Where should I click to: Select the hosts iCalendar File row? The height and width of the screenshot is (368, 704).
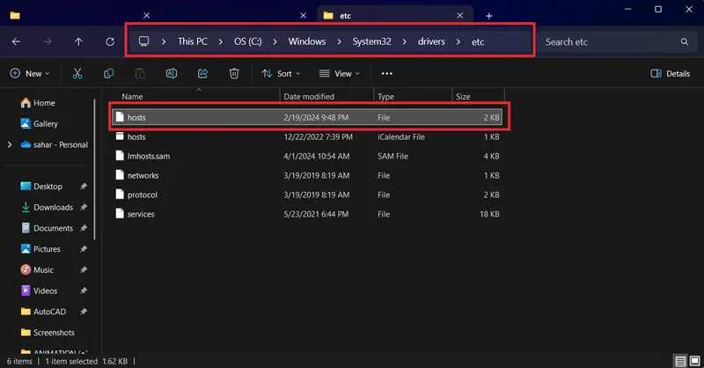(307, 137)
